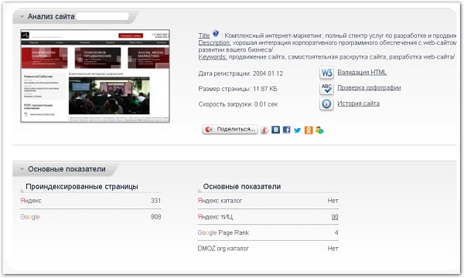Click the Яндекс indexed pages value 331
This screenshot has height=278, width=464.
tap(156, 201)
